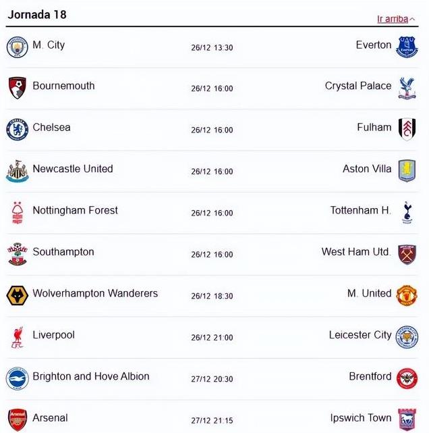Open the West Ham Utd. team link
Viewport: 429px width, 433px height.
point(356,252)
